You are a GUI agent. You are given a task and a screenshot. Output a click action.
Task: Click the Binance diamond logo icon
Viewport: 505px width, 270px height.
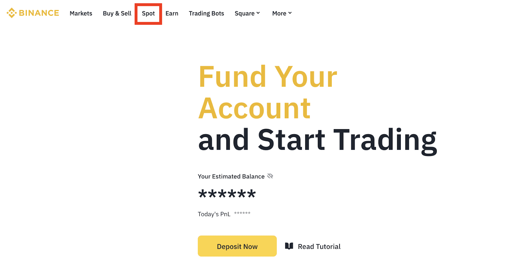pyautogui.click(x=12, y=13)
